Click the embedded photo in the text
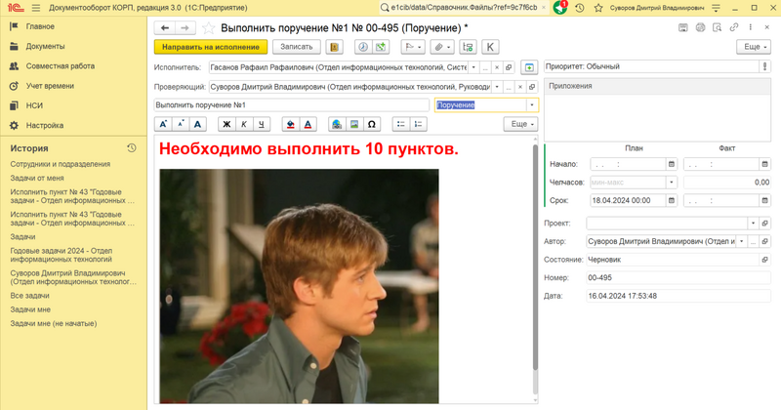This screenshot has height=410, width=781. pos(300,286)
